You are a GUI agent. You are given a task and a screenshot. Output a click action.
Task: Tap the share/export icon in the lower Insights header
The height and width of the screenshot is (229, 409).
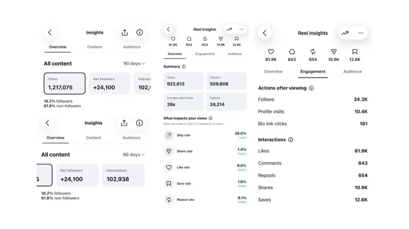click(x=124, y=123)
